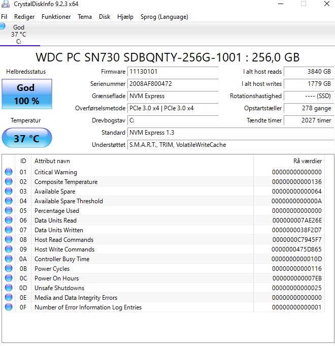
Task: Click the status orb for Critical Warning
Action: point(9,172)
